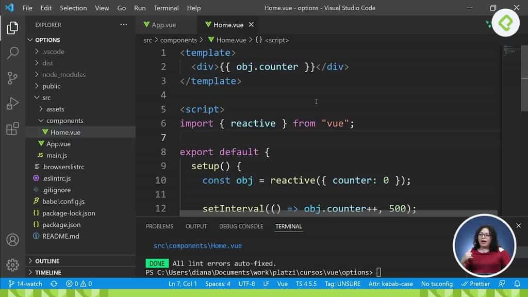Open the Source Control view
Viewport: 528px width, 297px height.
click(x=13, y=77)
